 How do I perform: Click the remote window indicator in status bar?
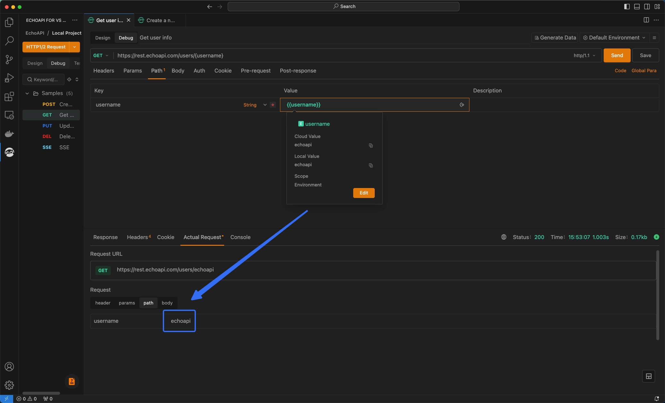(6, 399)
